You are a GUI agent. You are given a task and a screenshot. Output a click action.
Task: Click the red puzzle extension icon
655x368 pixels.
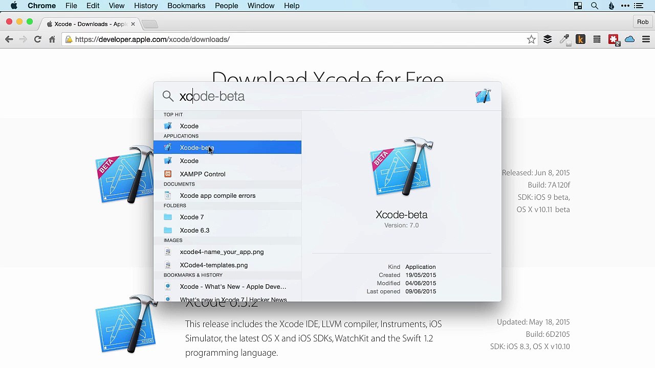(x=613, y=39)
